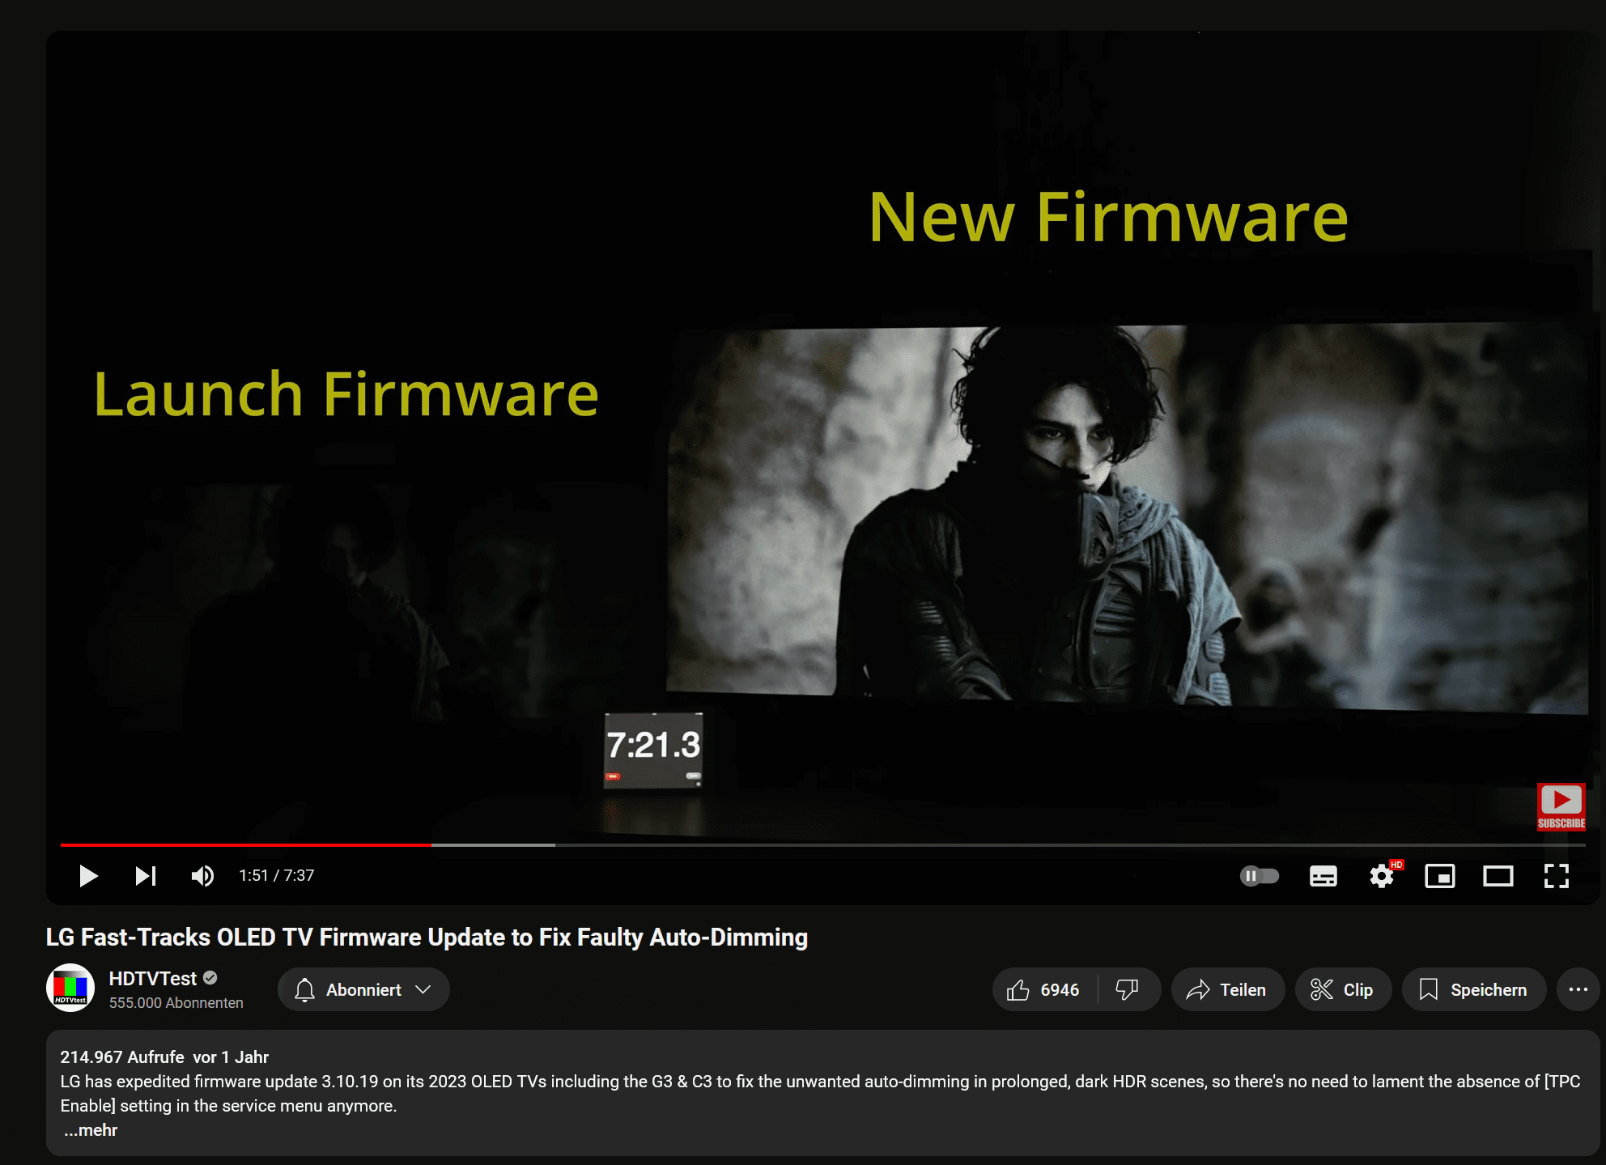Screen dimensions: 1606x1165
Task: Enter fullscreen mode icon
Action: (x=1557, y=876)
